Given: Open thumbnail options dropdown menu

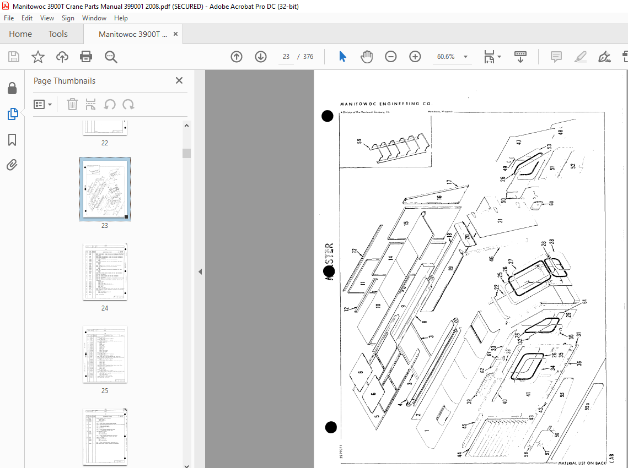Looking at the screenshot, I should click(x=43, y=105).
